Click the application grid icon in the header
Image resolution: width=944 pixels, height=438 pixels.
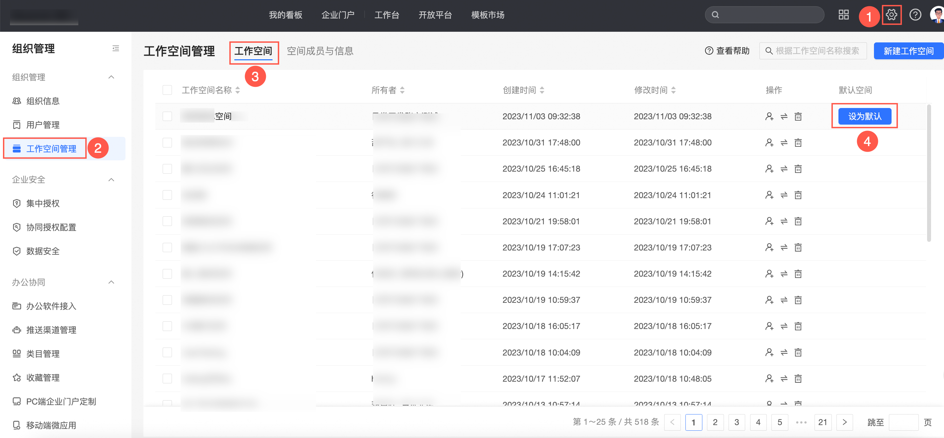pyautogui.click(x=843, y=15)
